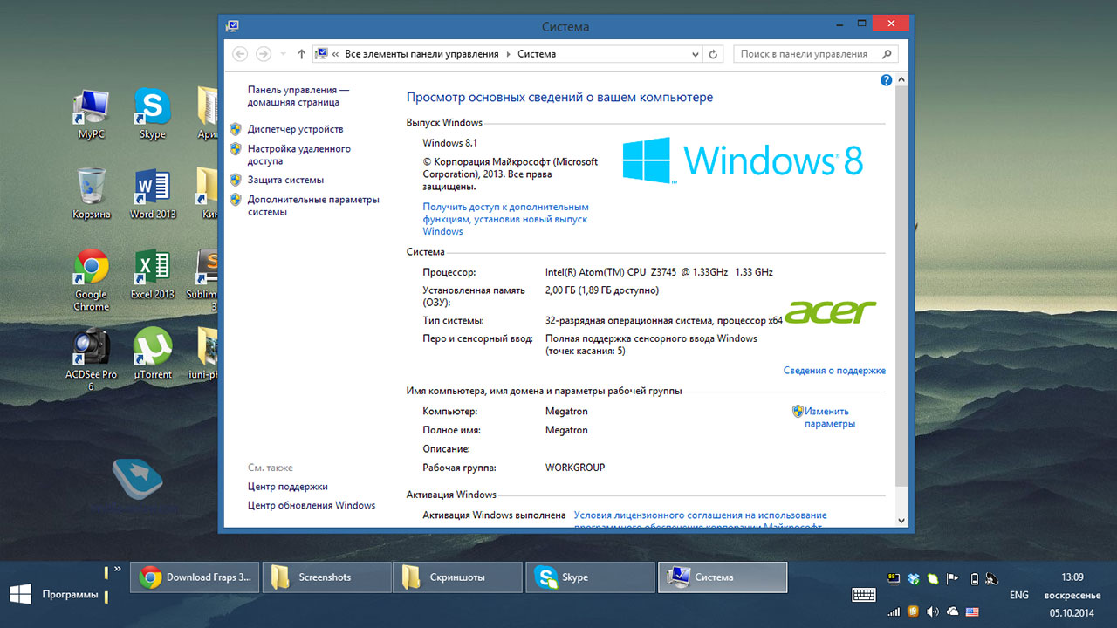Expand the breadcrumb arrow after 'Все элементы панели управления'
Viewport: 1117px width, 628px height.
(x=508, y=54)
